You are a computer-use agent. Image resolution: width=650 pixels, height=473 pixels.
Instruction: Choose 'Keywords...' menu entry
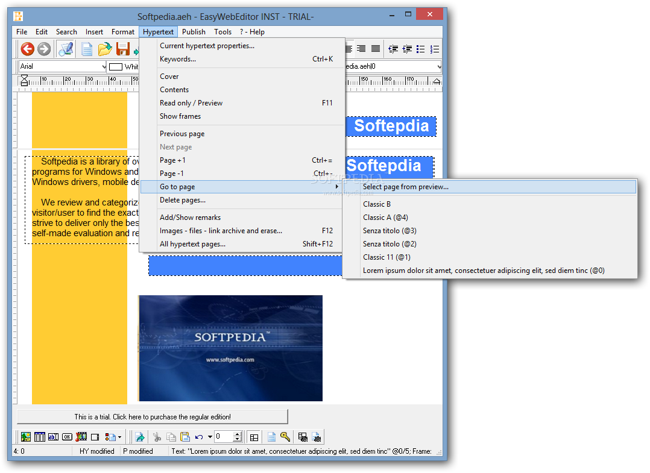click(x=242, y=59)
